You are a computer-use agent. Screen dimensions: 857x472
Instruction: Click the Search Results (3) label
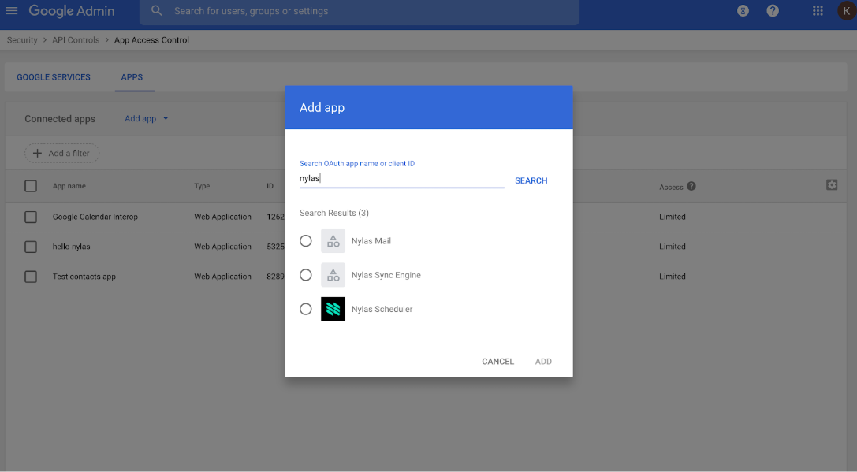[x=334, y=213]
